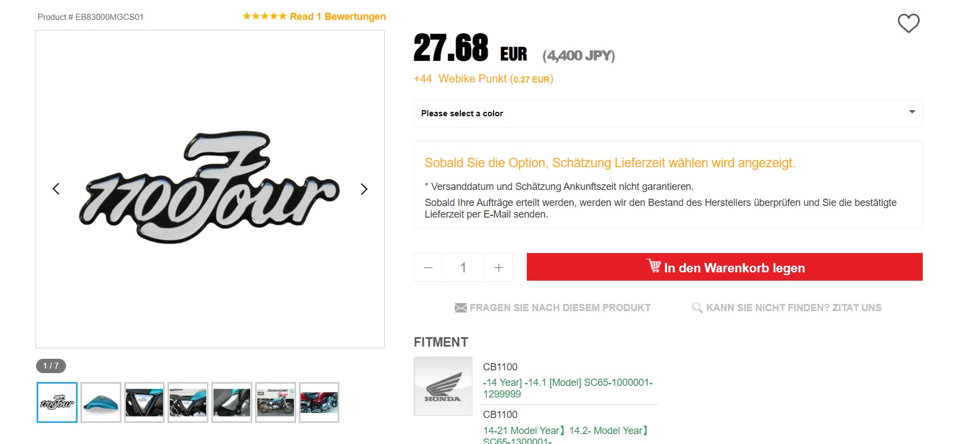The width and height of the screenshot is (961, 444).
Task: Click the quantity input field
Action: [463, 268]
